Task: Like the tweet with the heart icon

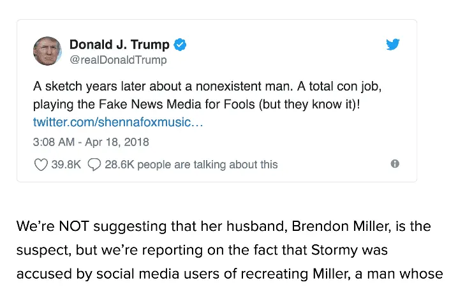Action: pos(41,165)
